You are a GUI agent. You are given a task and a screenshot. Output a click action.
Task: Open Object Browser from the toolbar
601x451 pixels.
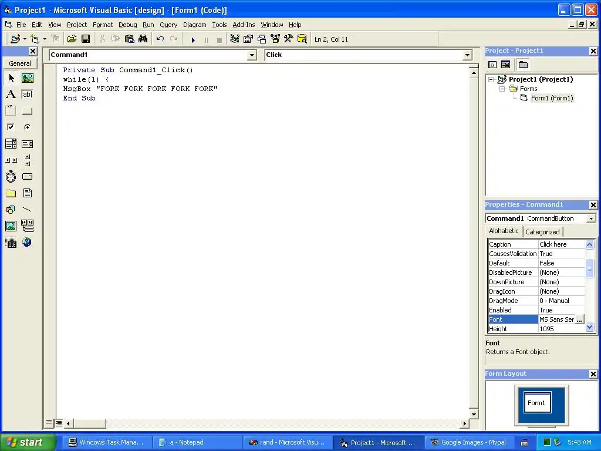point(275,39)
